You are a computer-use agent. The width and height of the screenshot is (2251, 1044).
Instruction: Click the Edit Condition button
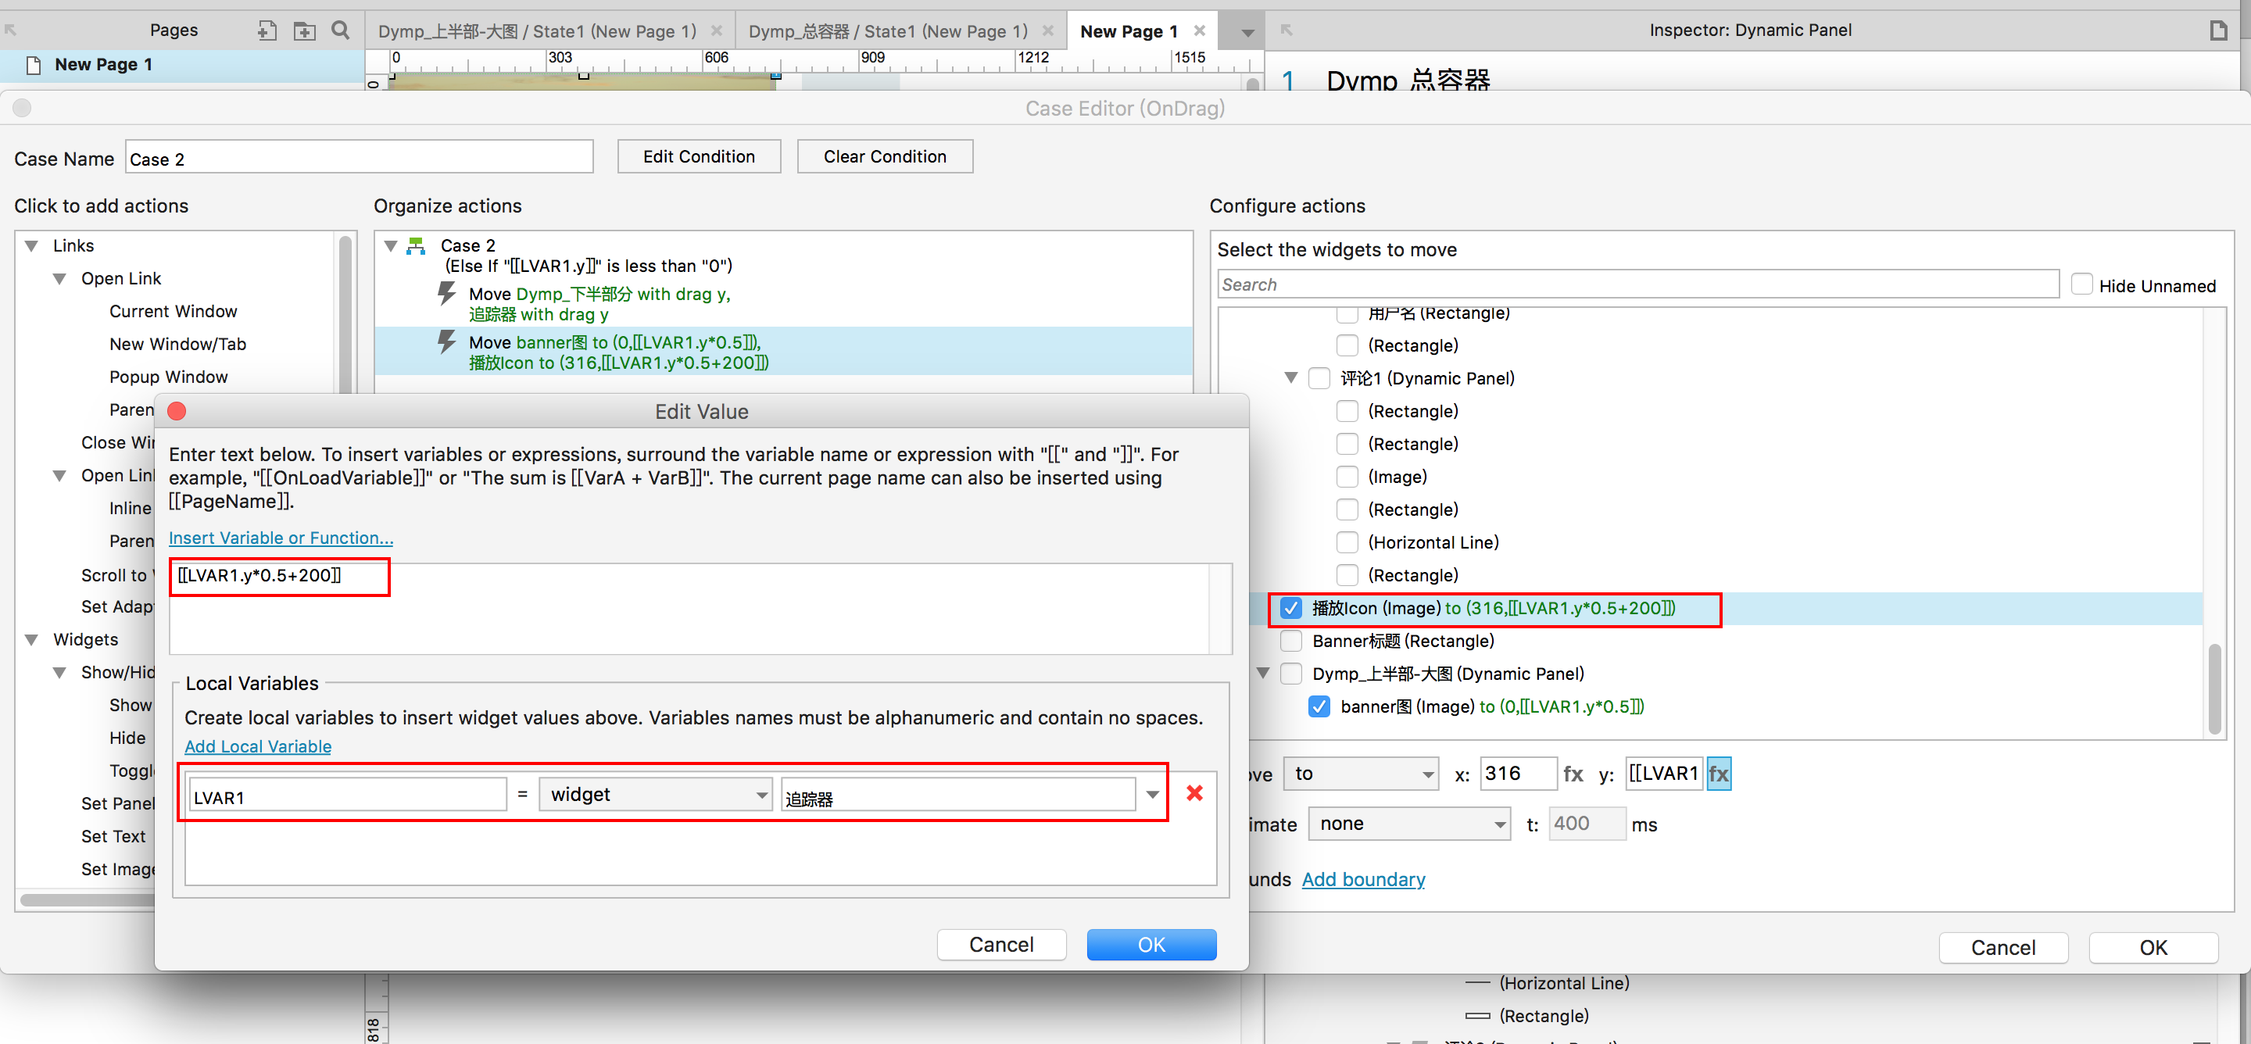(698, 156)
